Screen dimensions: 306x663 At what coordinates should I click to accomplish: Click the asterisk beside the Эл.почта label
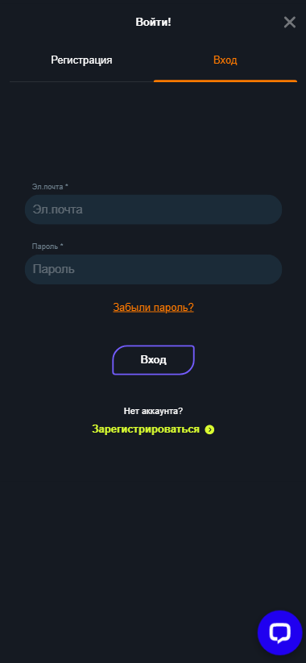(66, 186)
